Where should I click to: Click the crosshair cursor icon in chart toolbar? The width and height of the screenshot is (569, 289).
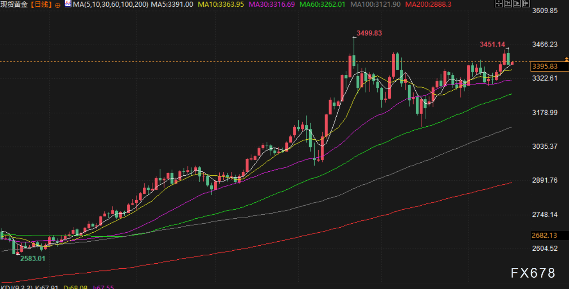[498, 4]
